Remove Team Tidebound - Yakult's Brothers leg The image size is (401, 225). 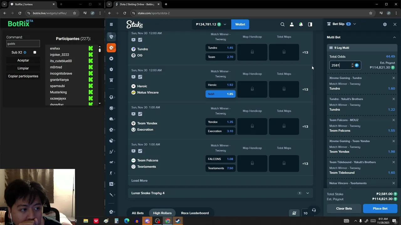tap(394, 162)
